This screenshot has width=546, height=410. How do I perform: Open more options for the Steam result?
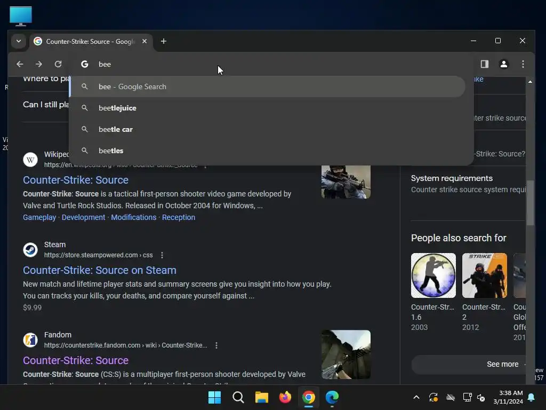(x=162, y=255)
